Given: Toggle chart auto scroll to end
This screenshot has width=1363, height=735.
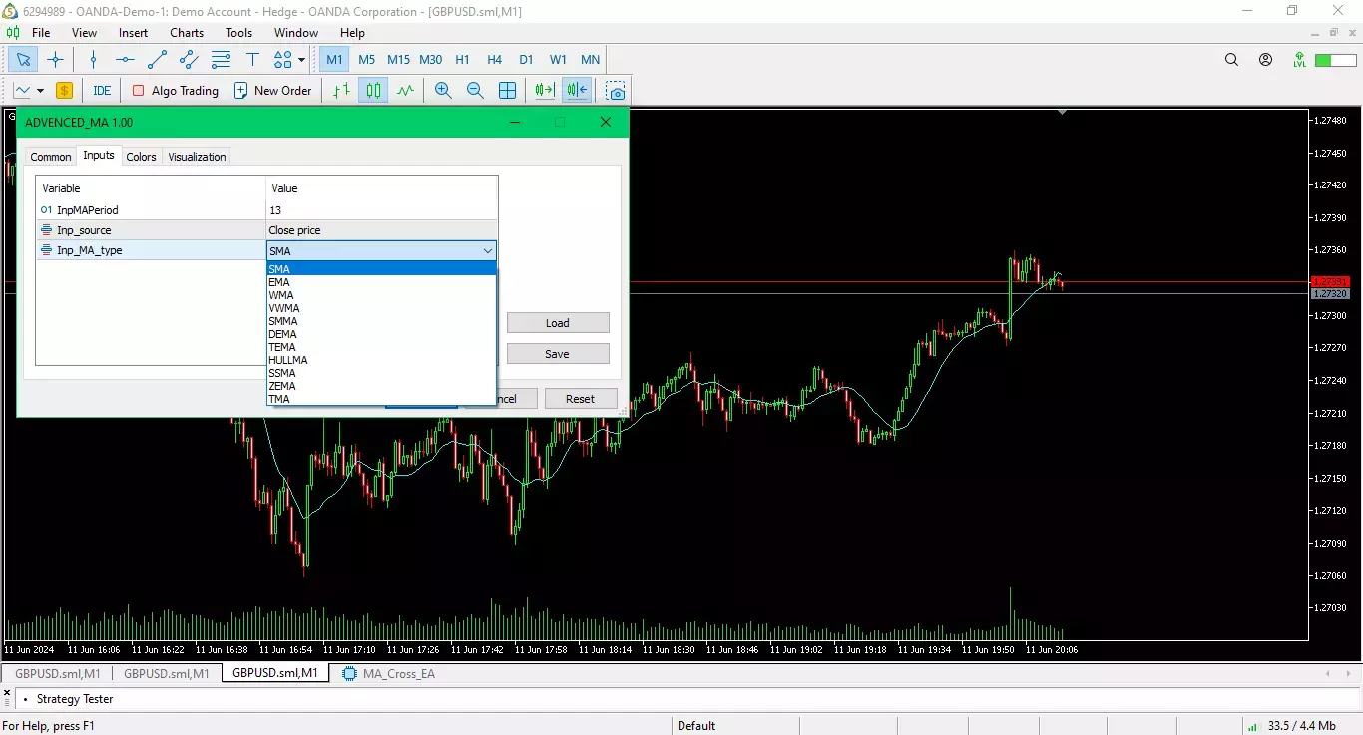Looking at the screenshot, I should [x=544, y=91].
